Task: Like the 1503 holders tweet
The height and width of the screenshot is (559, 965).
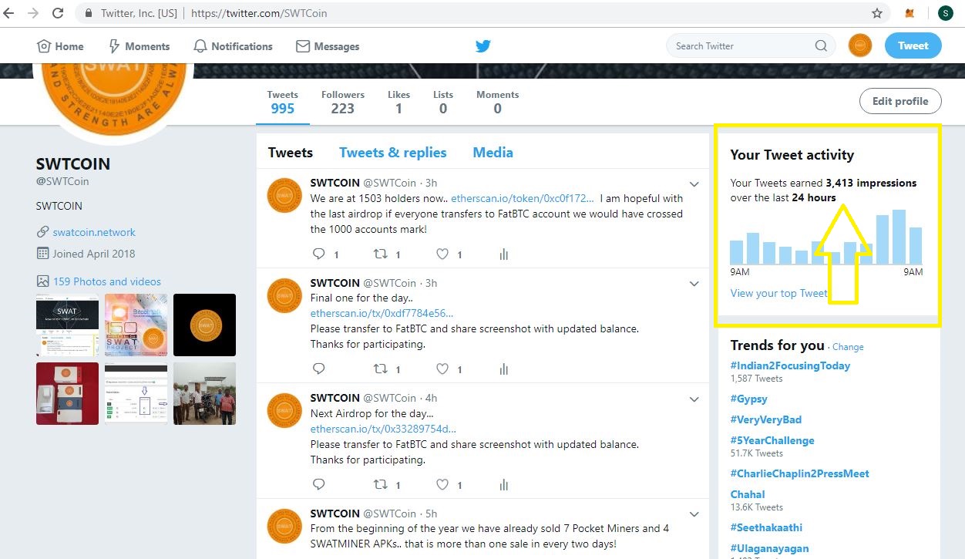Action: tap(442, 254)
